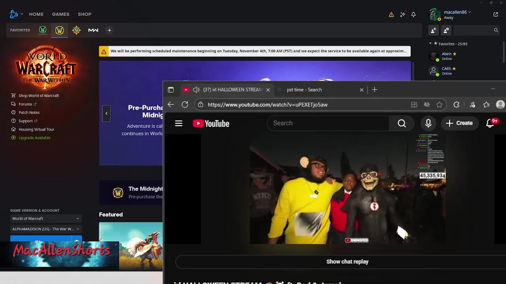This screenshot has width=506, height=284.
Task: Click the friends list scrollbar
Action: [504, 52]
